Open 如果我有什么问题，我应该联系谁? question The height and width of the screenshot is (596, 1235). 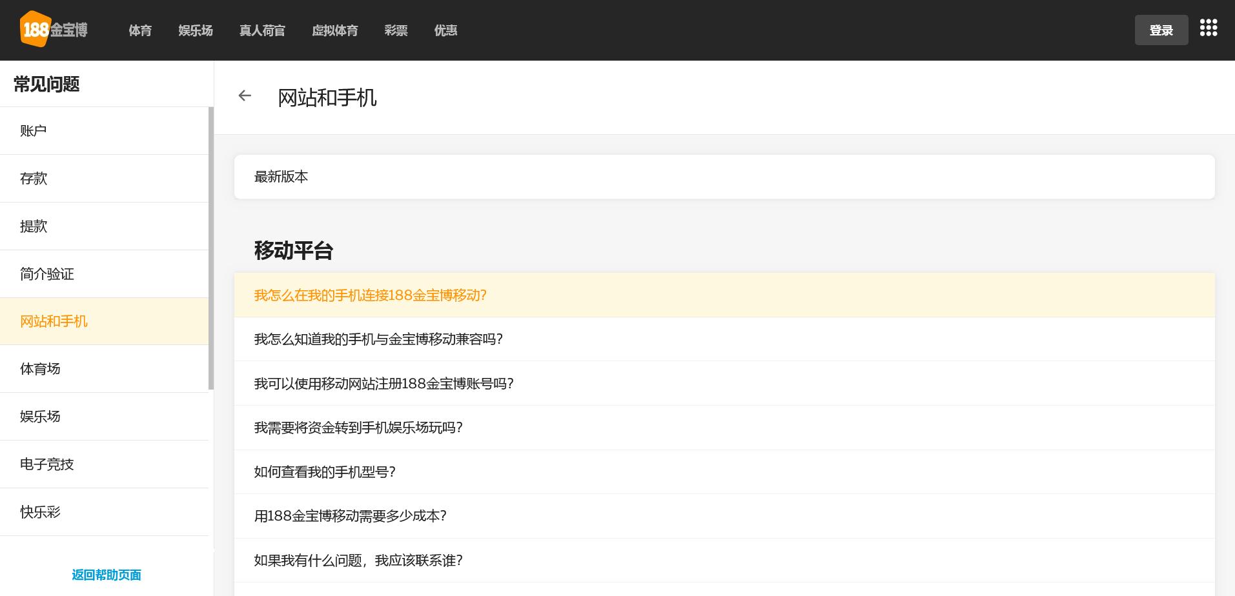(724, 561)
